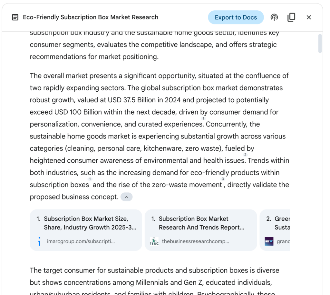Screen dimensions: 330x295
Task: Collapse the sources chevron after "business concept."
Action: pyautogui.click(x=127, y=197)
